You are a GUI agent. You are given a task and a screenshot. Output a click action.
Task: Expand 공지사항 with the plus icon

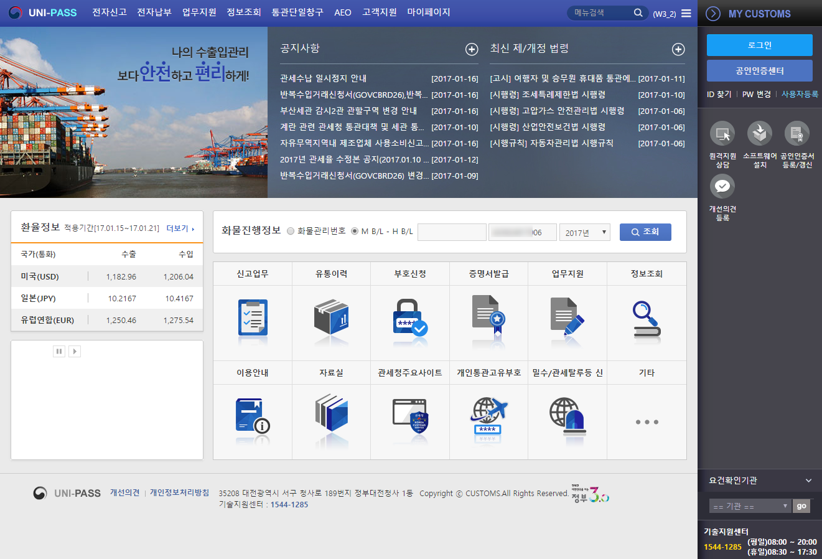(472, 49)
